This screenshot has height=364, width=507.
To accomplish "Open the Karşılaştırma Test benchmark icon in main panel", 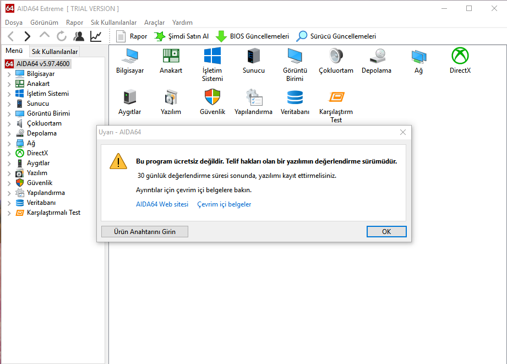I will click(336, 106).
